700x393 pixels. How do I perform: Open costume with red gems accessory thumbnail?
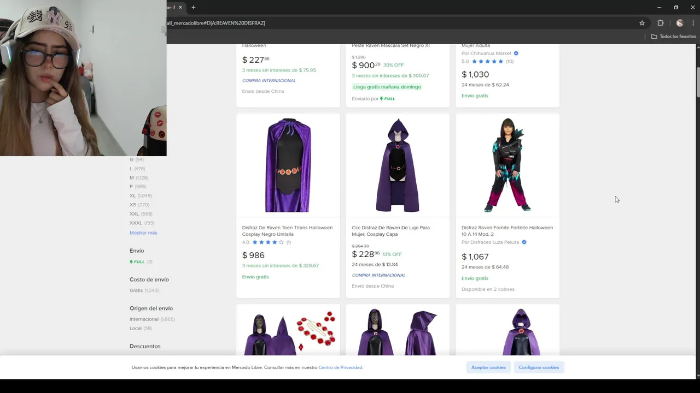tap(288, 332)
